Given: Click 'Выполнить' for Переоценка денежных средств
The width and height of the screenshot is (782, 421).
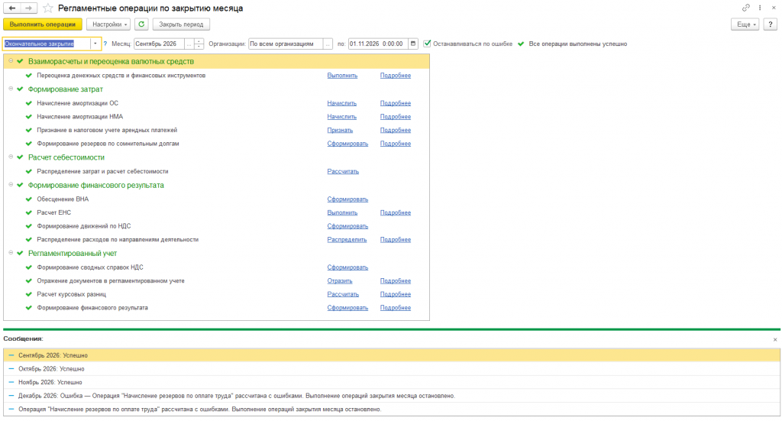Looking at the screenshot, I should (x=342, y=76).
